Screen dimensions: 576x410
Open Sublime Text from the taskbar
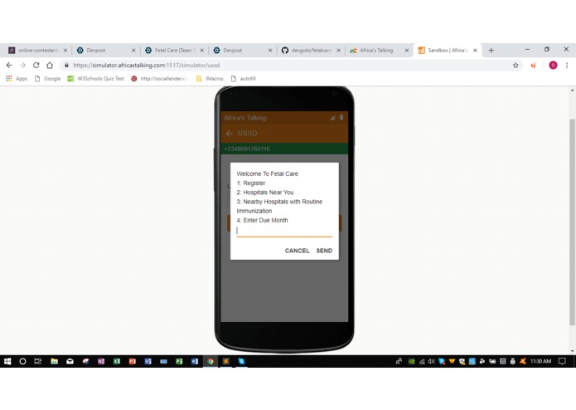226,361
